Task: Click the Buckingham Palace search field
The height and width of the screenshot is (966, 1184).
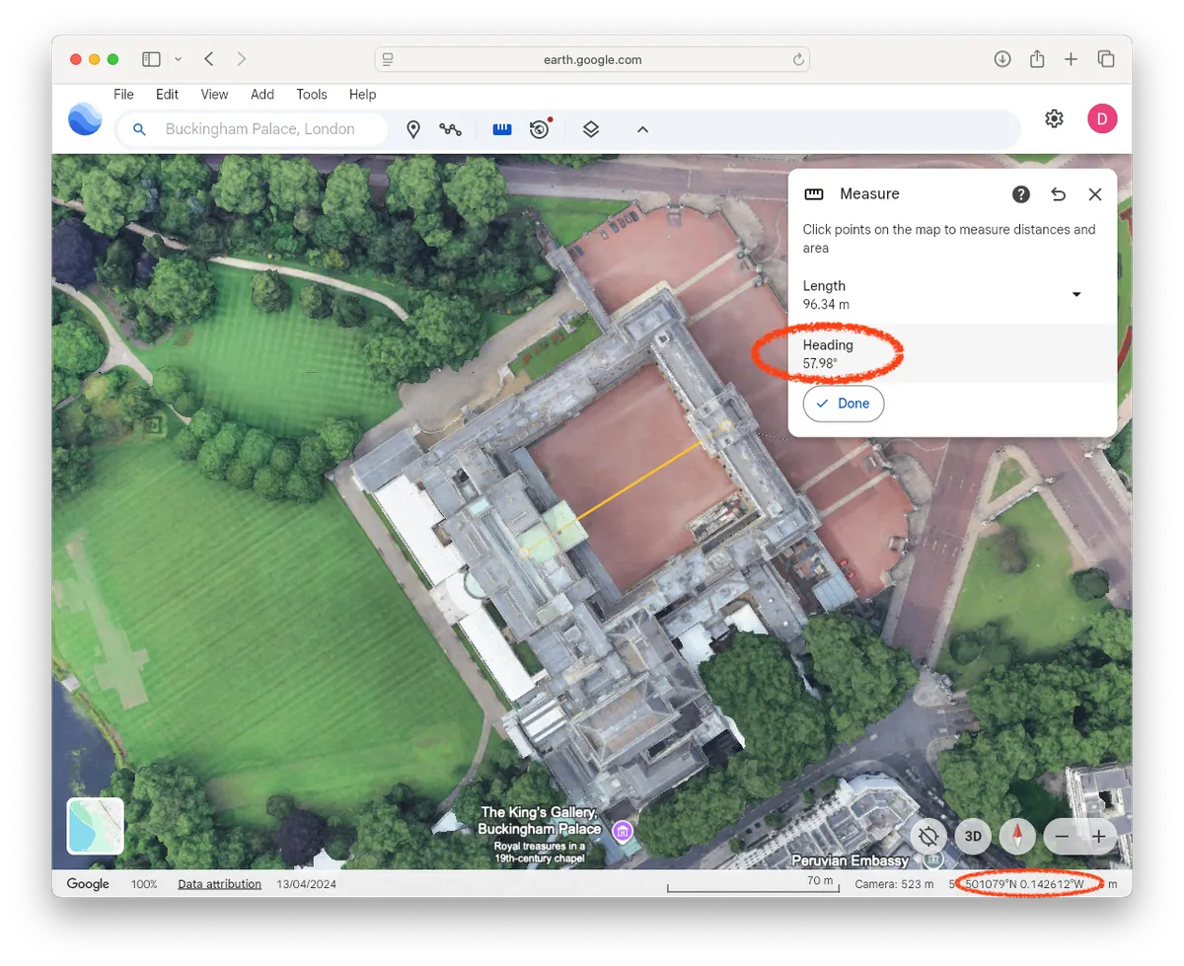Action: pos(252,129)
